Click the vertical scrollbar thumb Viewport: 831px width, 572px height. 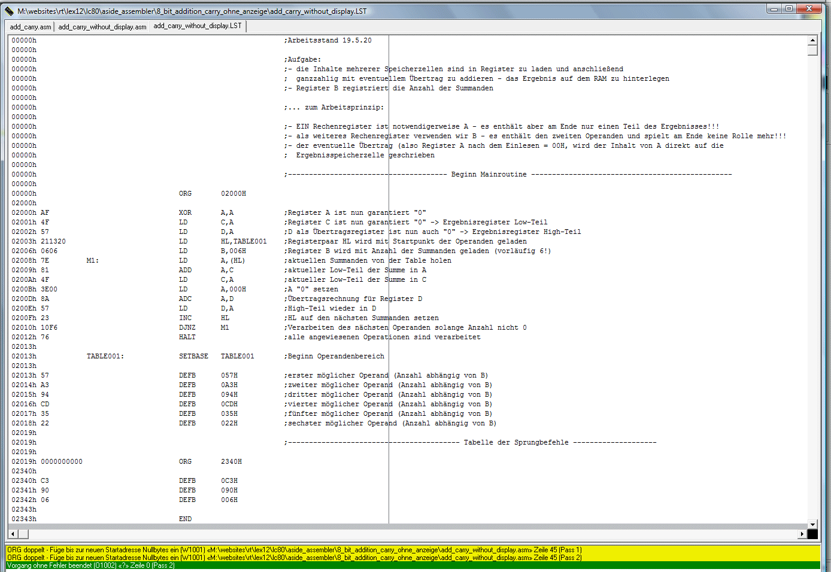click(812, 50)
